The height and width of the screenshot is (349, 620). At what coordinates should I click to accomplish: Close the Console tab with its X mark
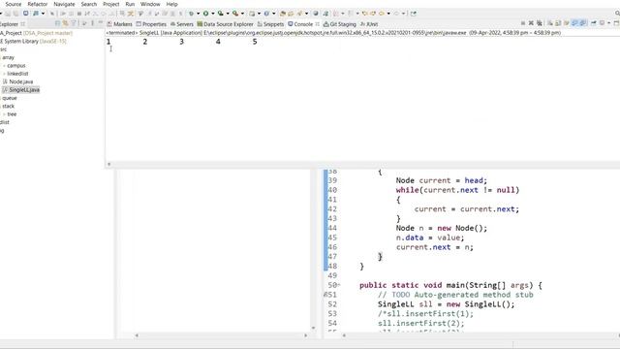[x=317, y=24]
